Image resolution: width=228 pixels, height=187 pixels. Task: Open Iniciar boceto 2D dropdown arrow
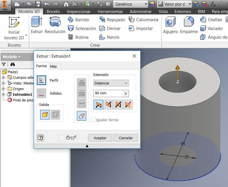tap(26, 35)
